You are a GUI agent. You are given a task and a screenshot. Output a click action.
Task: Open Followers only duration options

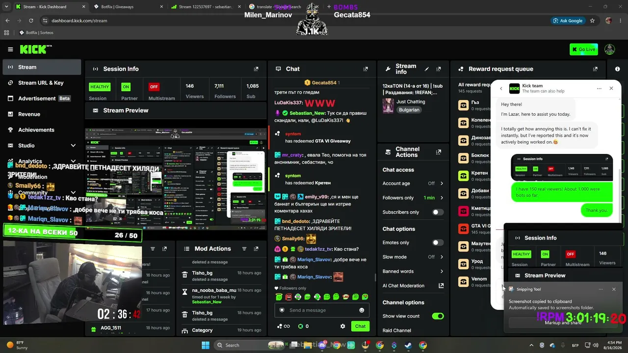point(413,198)
